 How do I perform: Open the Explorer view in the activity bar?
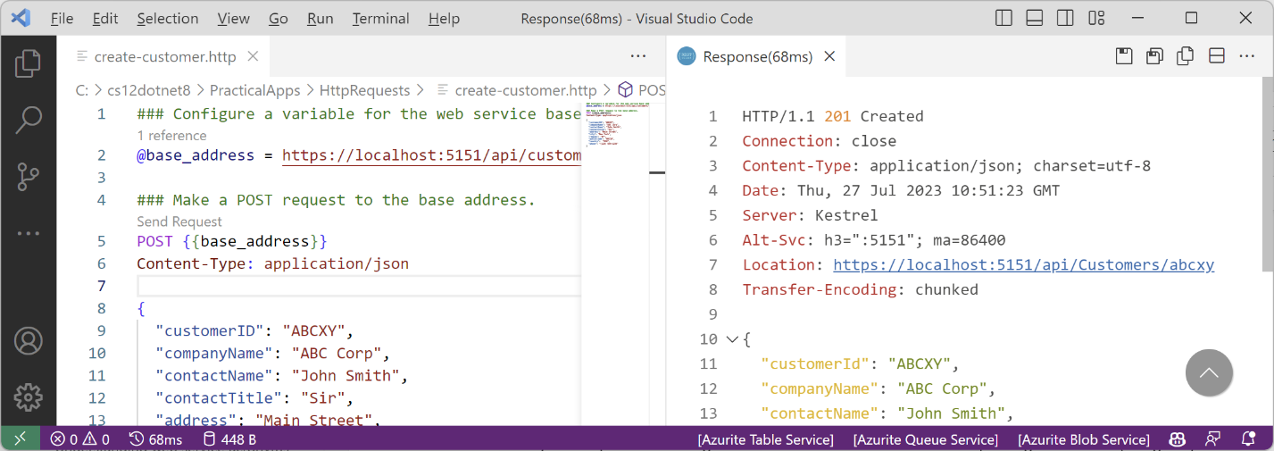tap(29, 63)
